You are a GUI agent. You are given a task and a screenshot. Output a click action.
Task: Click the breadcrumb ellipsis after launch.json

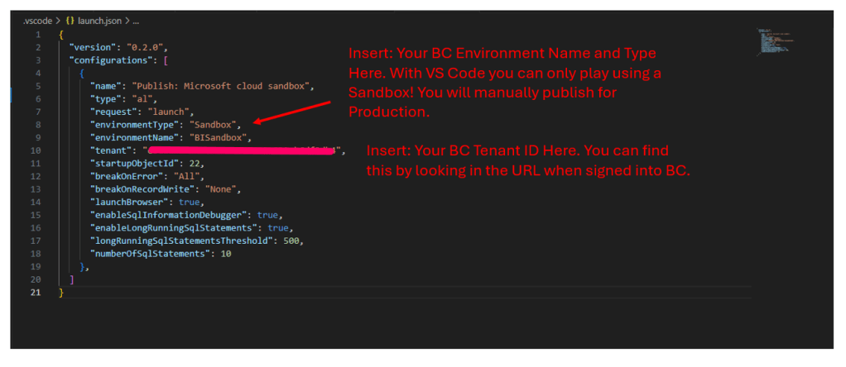[136, 21]
